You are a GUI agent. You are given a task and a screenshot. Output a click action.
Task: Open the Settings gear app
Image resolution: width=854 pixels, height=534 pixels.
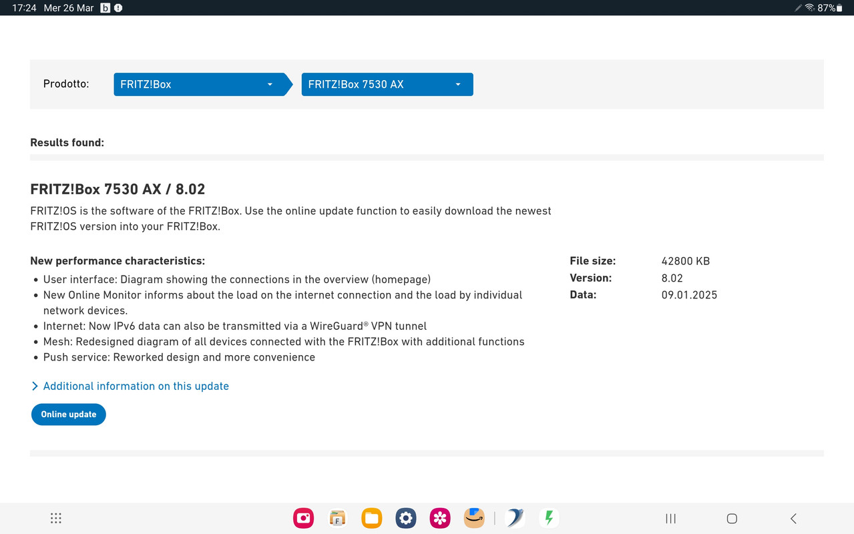(405, 518)
